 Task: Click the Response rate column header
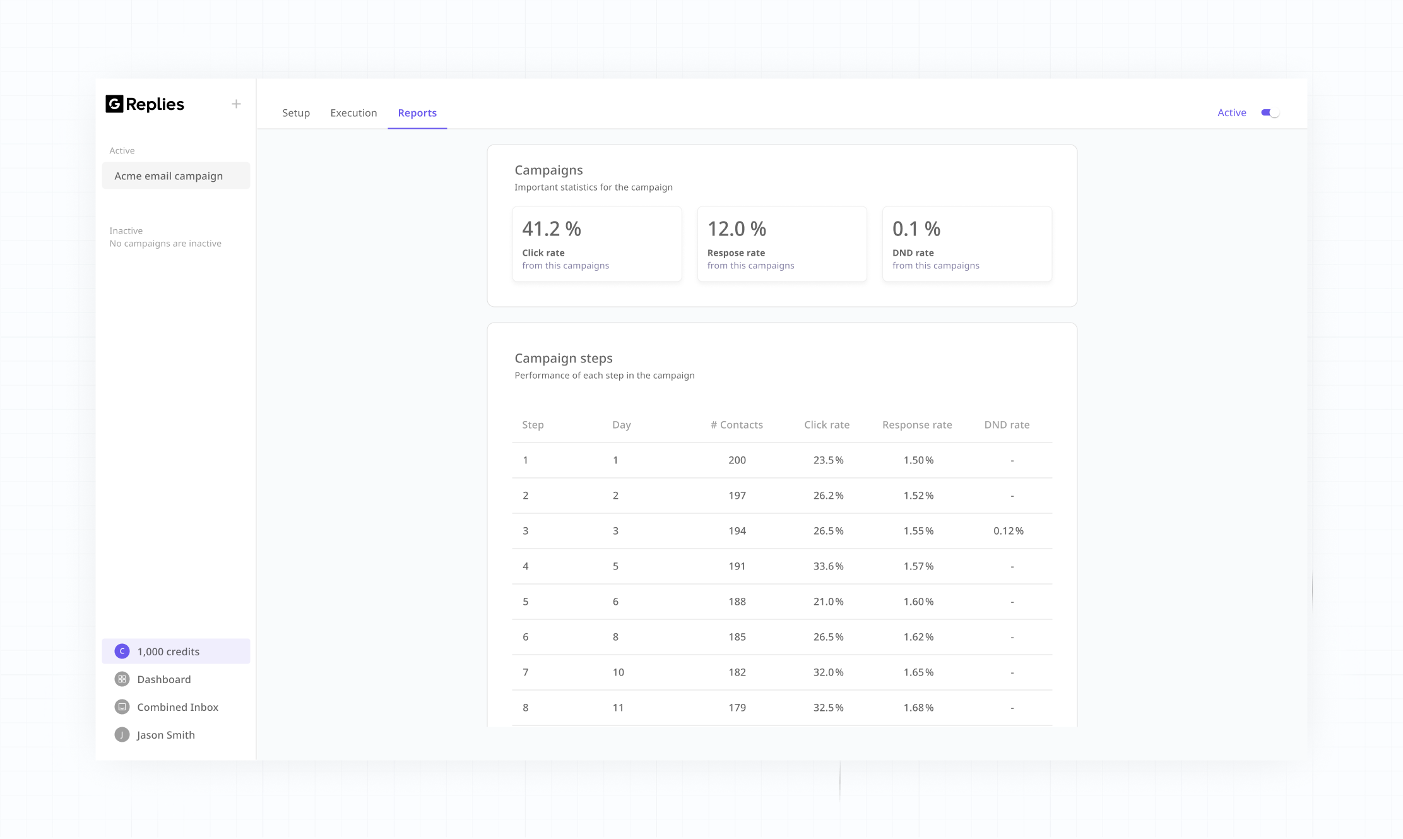click(916, 425)
